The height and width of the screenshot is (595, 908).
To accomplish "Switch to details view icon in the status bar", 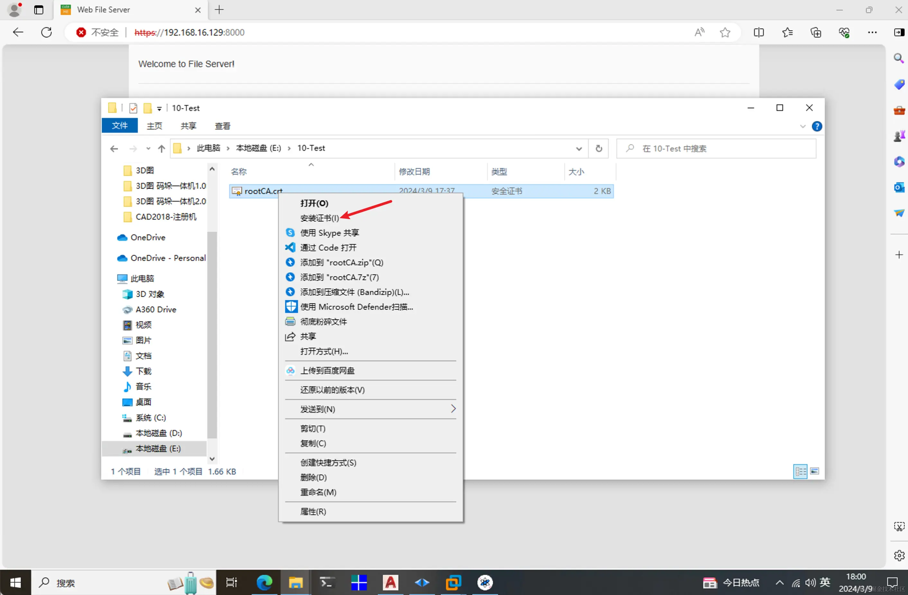I will (x=800, y=471).
